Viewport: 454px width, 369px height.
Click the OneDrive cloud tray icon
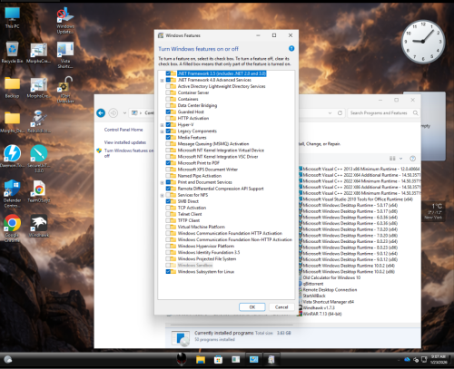[408, 359]
